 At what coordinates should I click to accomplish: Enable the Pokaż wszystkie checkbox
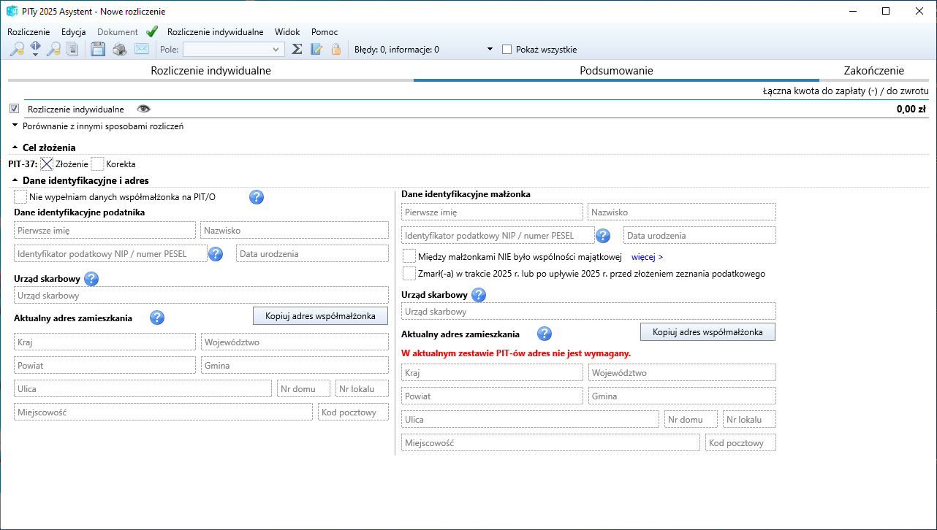coord(507,50)
